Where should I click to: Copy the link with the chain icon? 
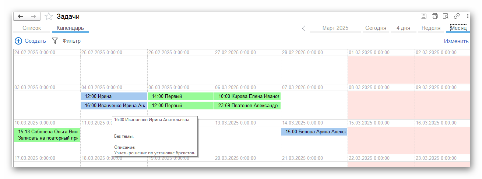(x=457, y=16)
